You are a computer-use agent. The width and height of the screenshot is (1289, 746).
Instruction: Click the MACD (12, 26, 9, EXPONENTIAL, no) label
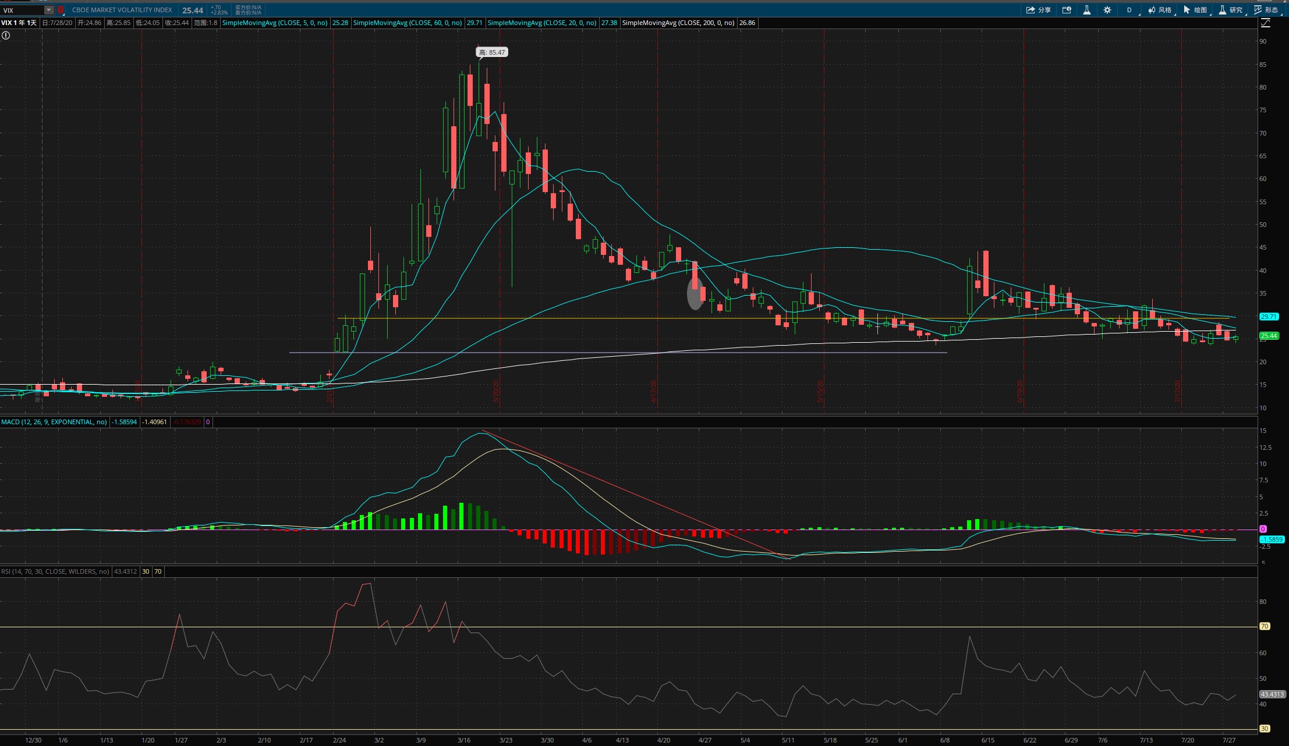tap(54, 422)
